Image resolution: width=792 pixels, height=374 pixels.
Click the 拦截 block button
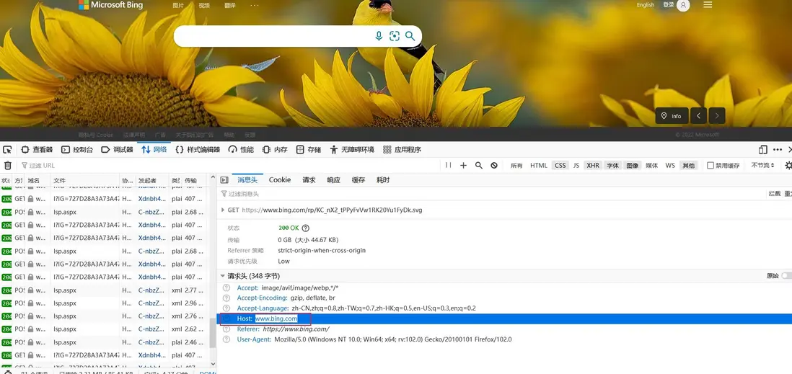(774, 194)
